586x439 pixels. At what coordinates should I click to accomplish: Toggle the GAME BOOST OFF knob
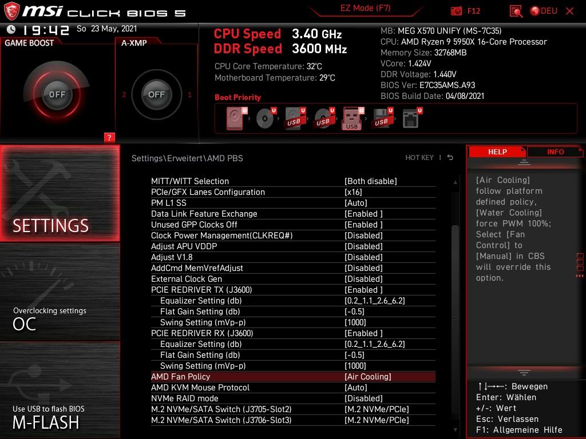click(x=57, y=94)
